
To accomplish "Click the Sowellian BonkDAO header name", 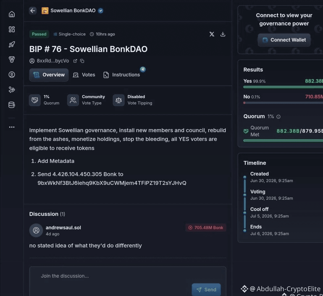I will (x=73, y=11).
